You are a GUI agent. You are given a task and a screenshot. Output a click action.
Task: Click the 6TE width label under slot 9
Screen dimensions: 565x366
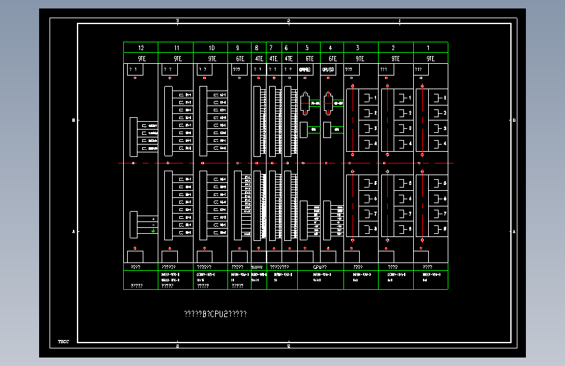coord(240,59)
